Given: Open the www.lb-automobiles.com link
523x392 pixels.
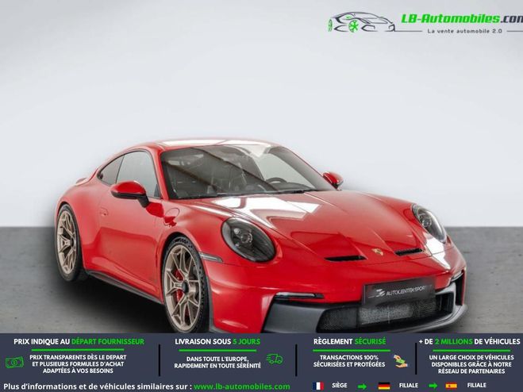Looking at the screenshot, I should tap(242, 386).
